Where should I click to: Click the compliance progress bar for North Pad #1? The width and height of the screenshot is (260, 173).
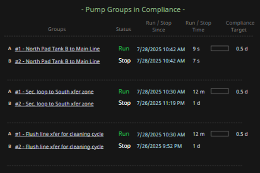pos(219,49)
